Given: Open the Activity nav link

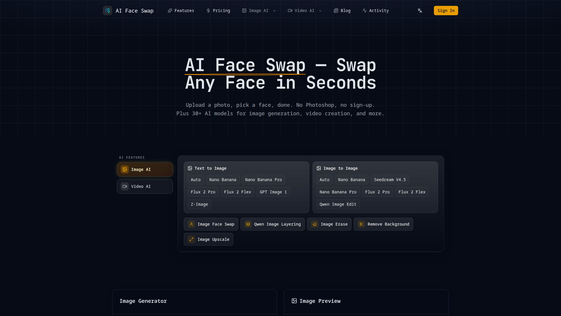Looking at the screenshot, I should pos(375,11).
